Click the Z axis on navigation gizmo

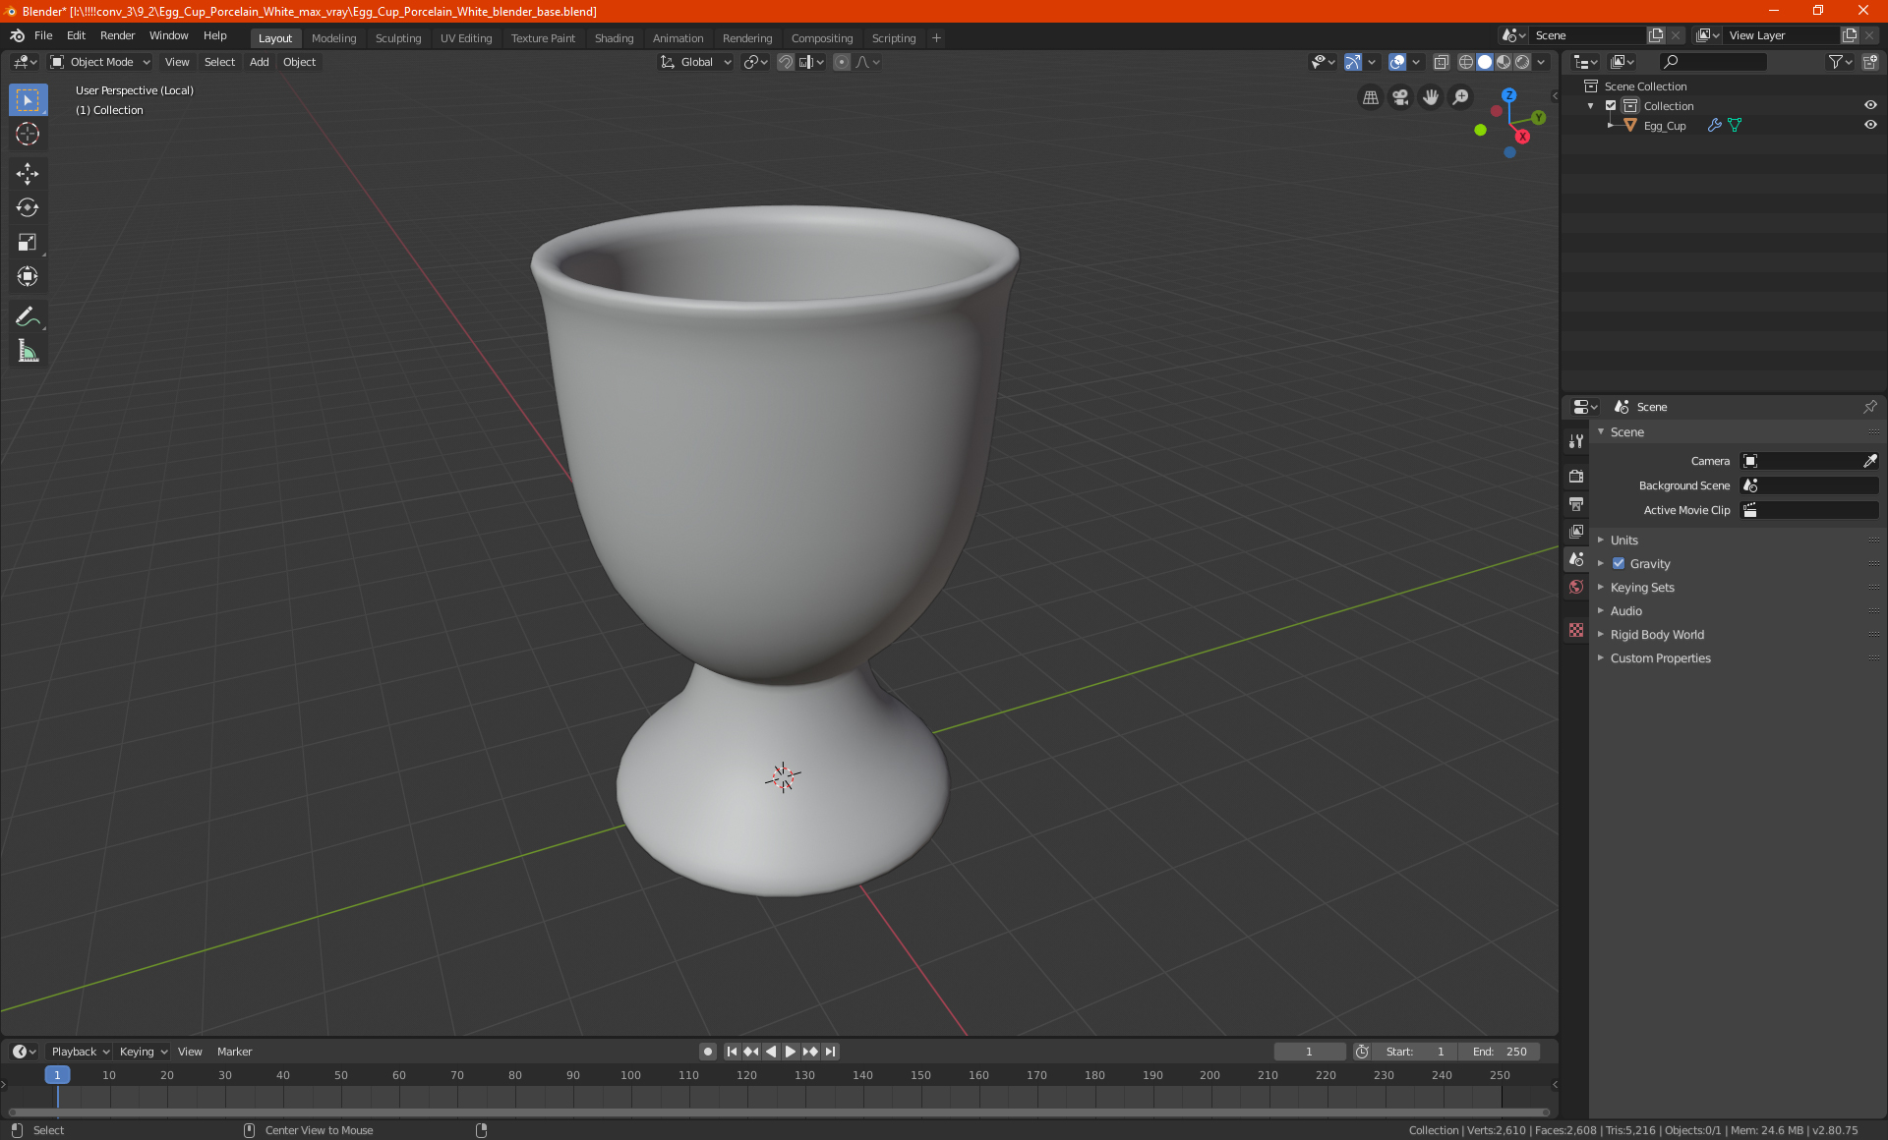click(x=1508, y=95)
